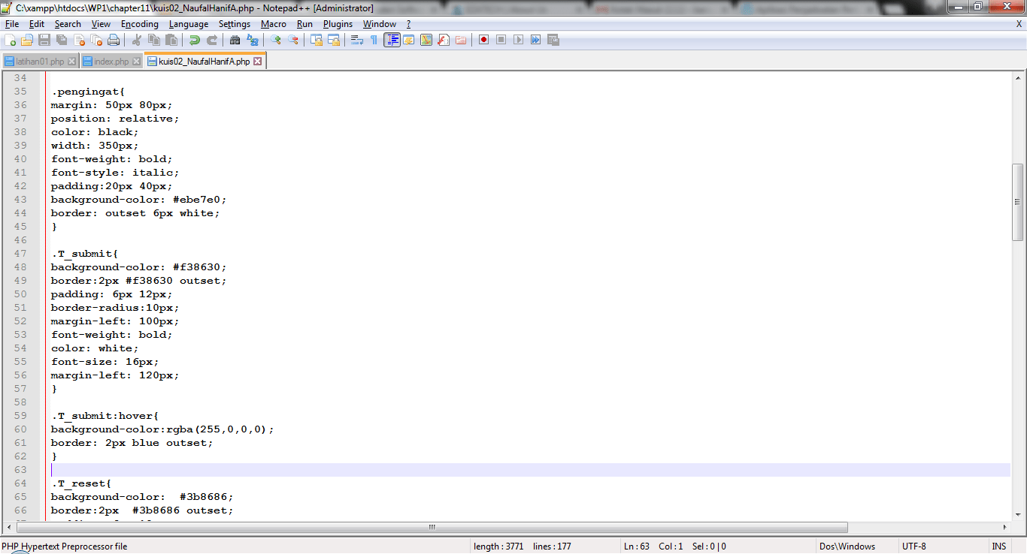Viewport: 1027px width, 554px height.
Task: Click the Close All toolbar icon
Action: (96, 40)
